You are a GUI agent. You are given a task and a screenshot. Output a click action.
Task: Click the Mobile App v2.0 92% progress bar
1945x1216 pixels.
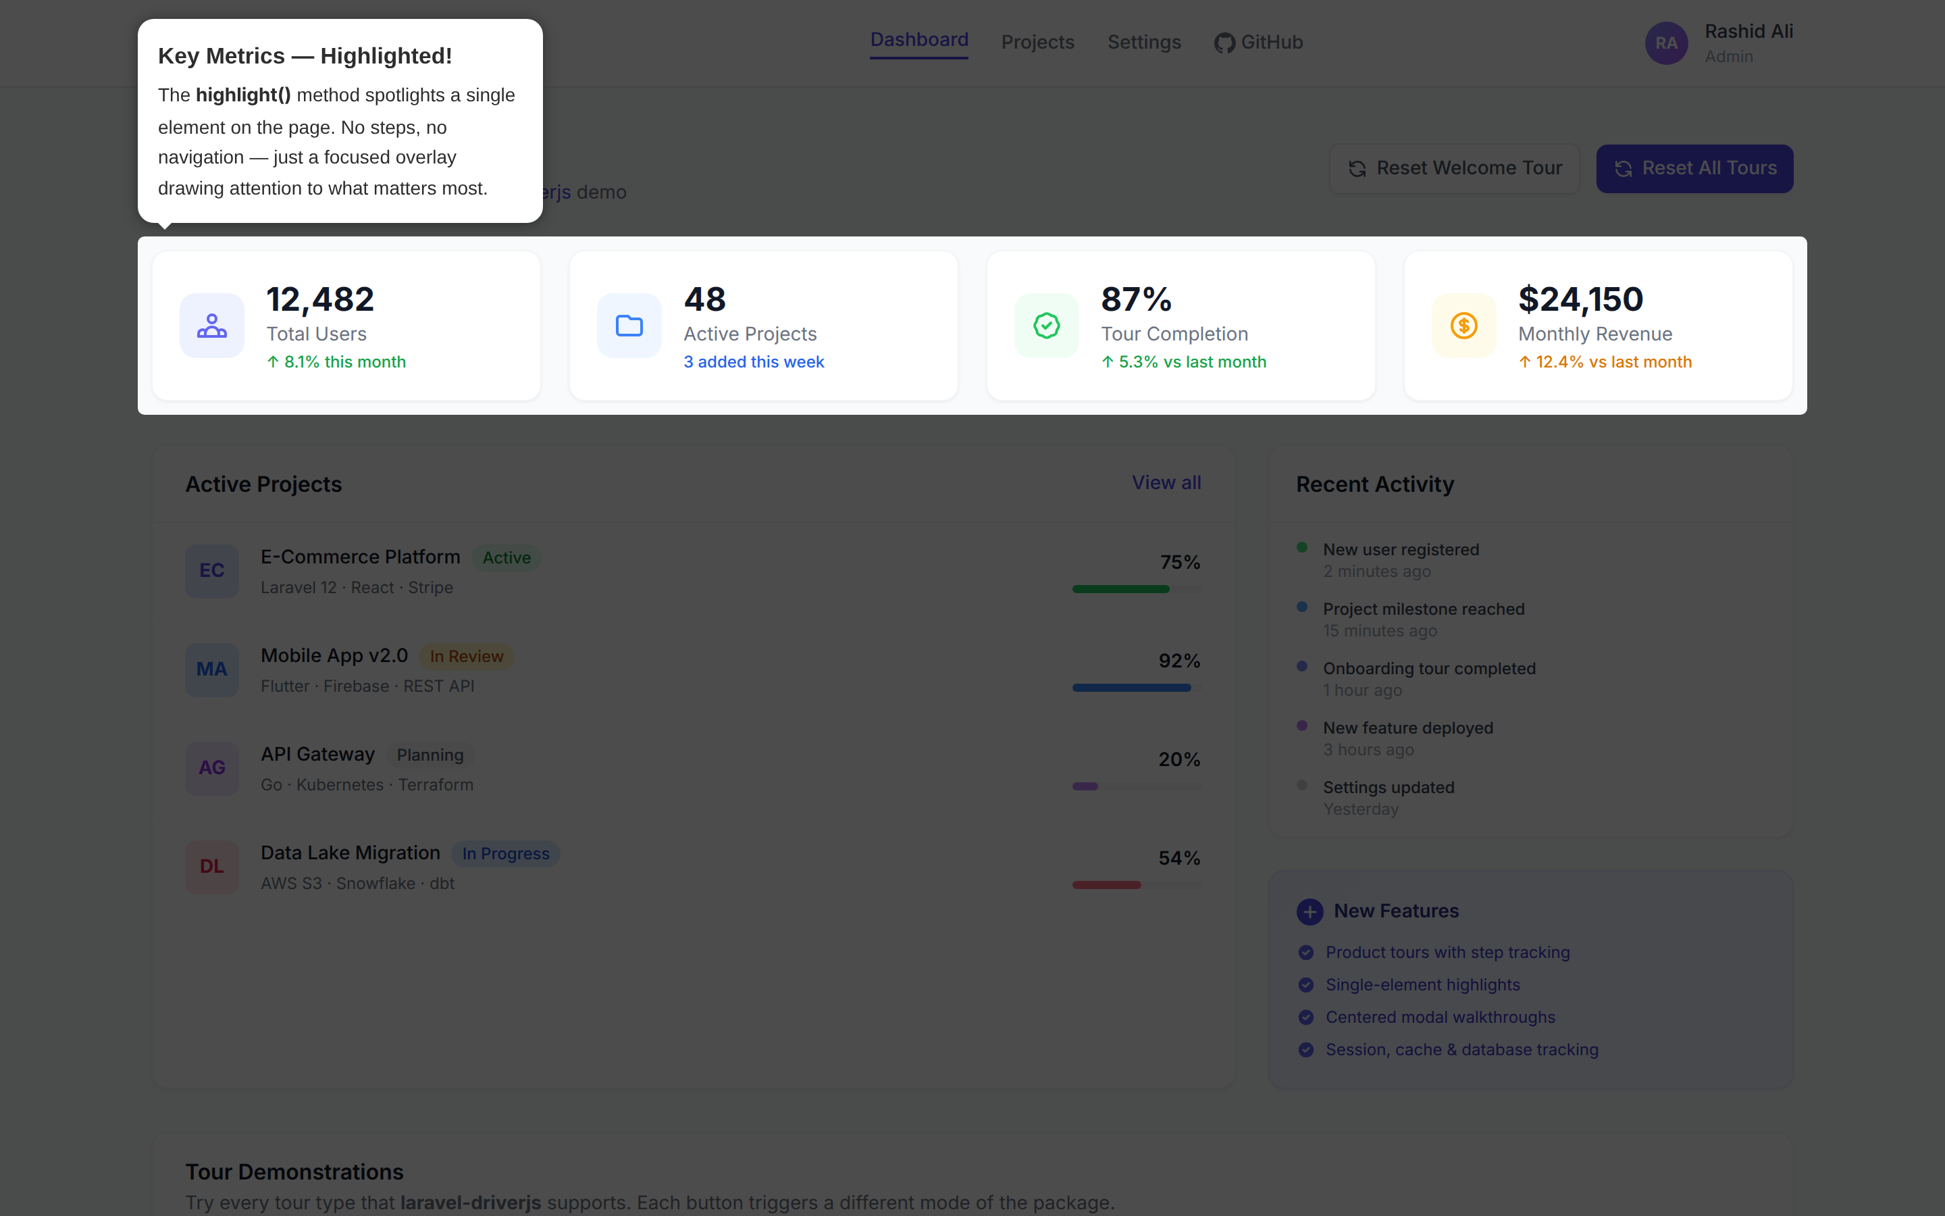coord(1137,688)
